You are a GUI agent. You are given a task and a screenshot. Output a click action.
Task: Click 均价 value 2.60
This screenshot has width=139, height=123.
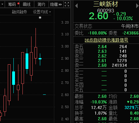pyautogui.click(x=134, y=96)
